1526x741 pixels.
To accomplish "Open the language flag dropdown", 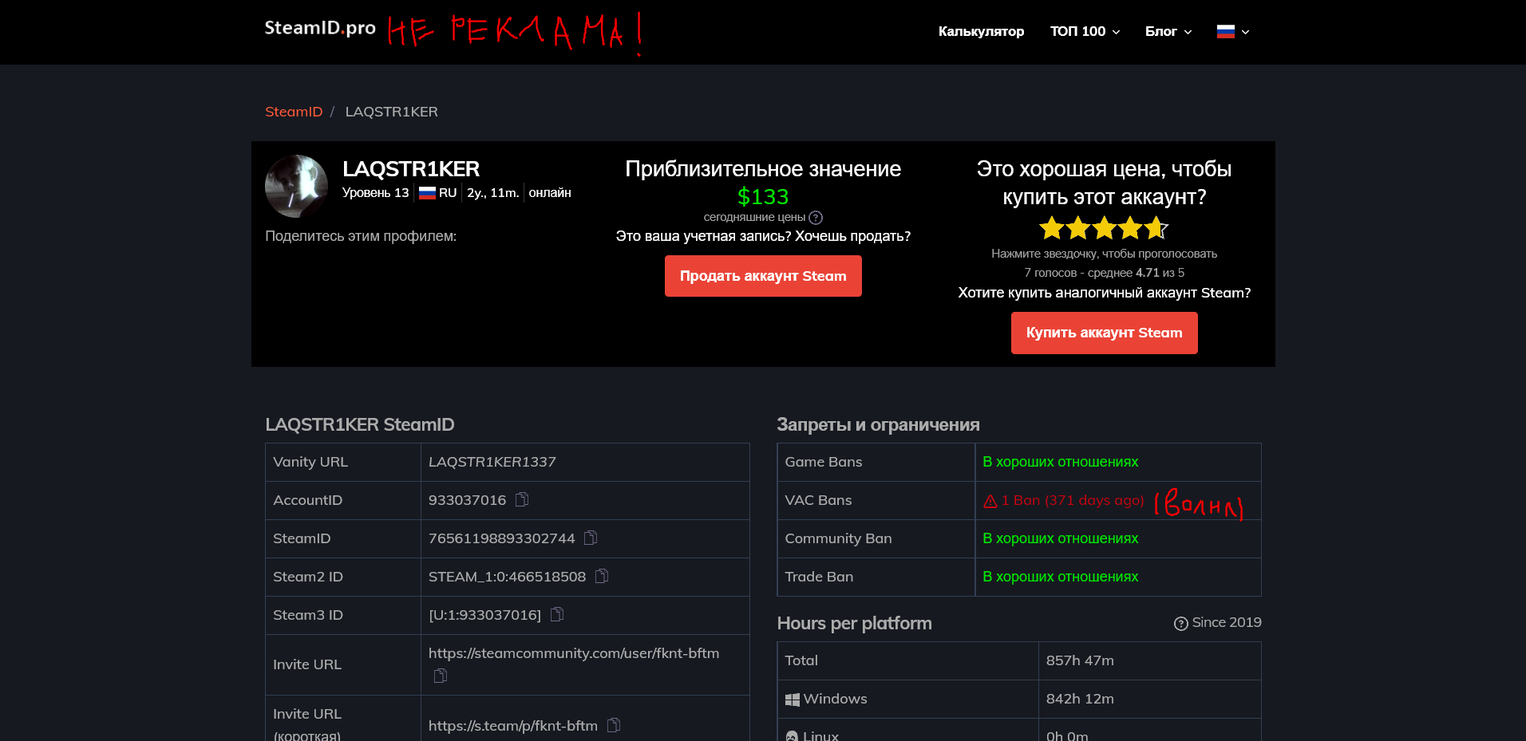I will (1233, 32).
